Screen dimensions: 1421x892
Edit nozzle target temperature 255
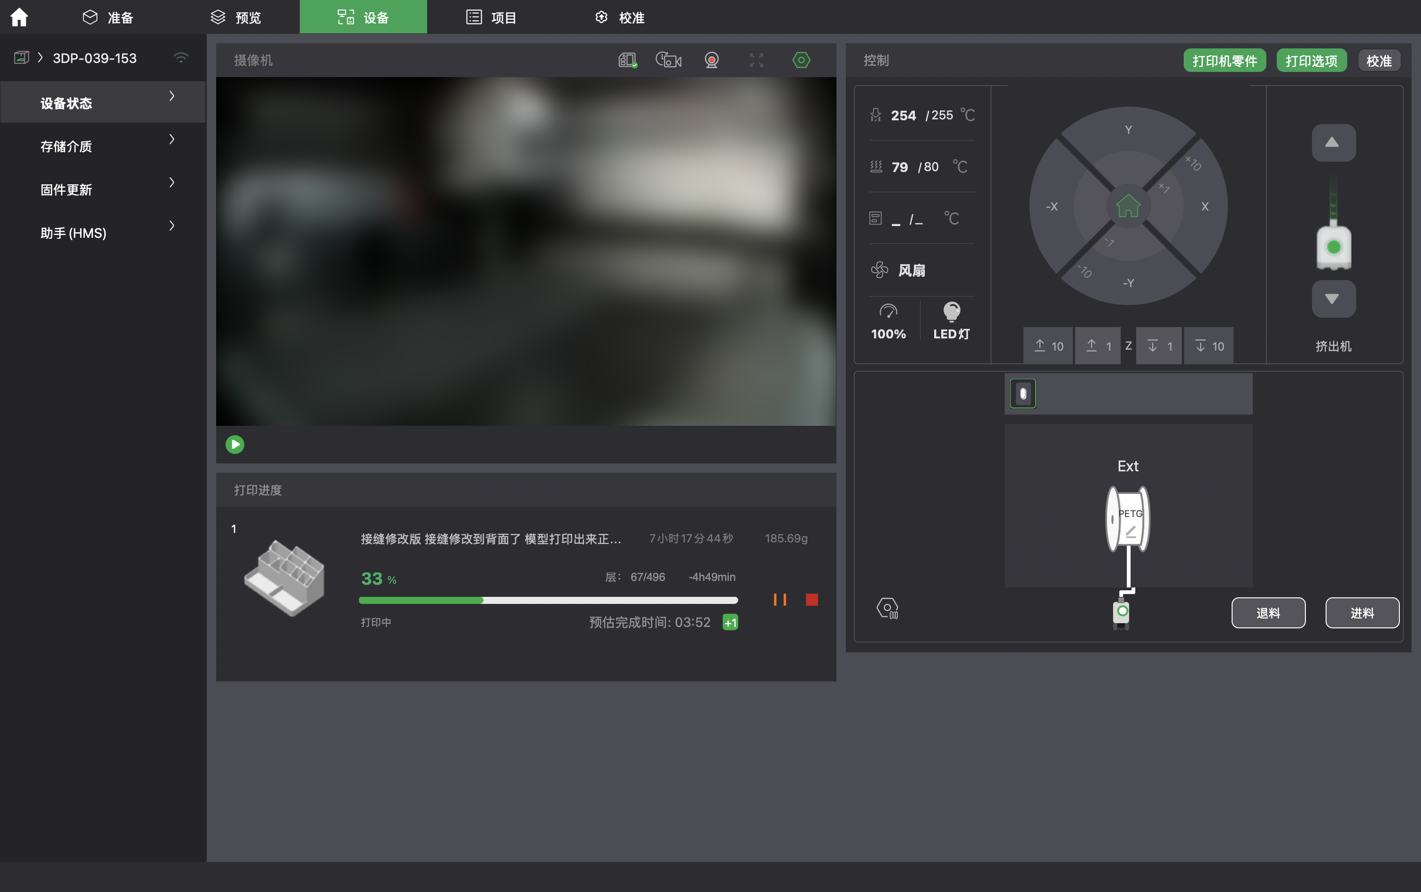(943, 115)
